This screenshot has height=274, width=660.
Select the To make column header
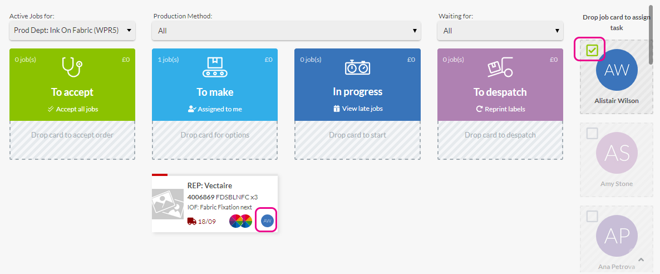coord(215,92)
